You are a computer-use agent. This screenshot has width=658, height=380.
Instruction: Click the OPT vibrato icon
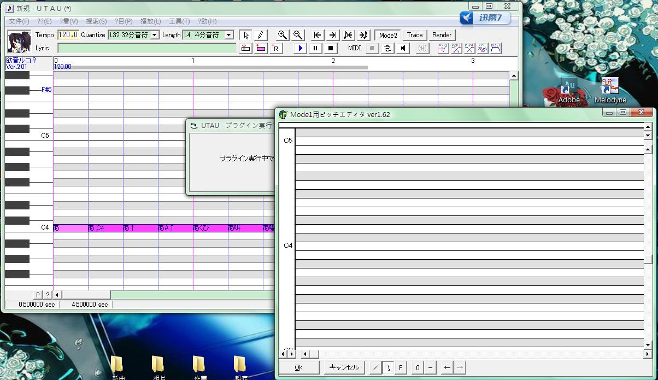click(x=483, y=48)
